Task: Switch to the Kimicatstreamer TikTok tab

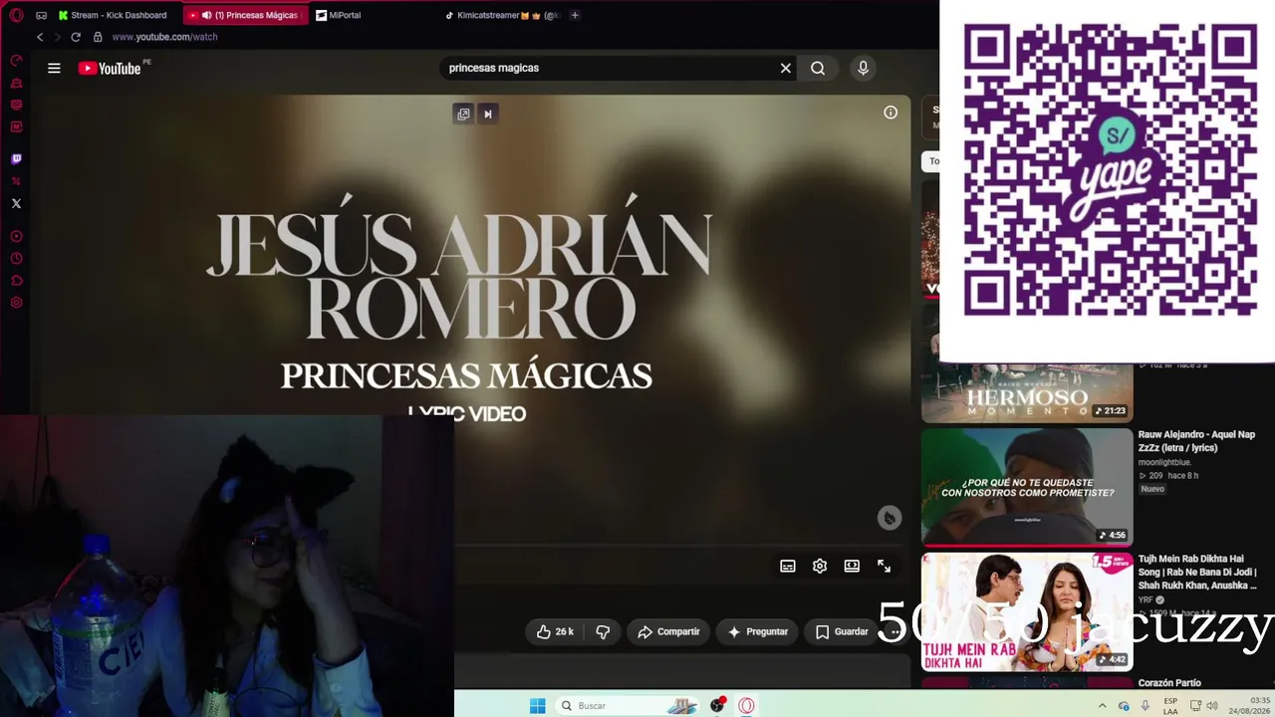Action: [x=502, y=15]
